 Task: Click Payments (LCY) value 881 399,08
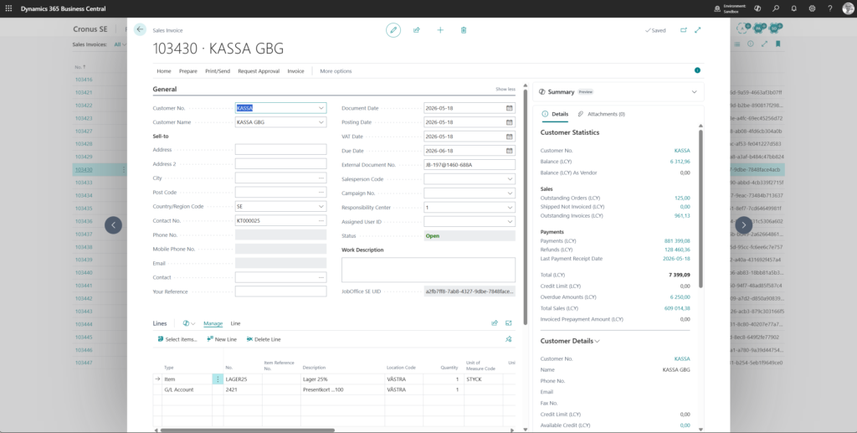click(x=676, y=240)
